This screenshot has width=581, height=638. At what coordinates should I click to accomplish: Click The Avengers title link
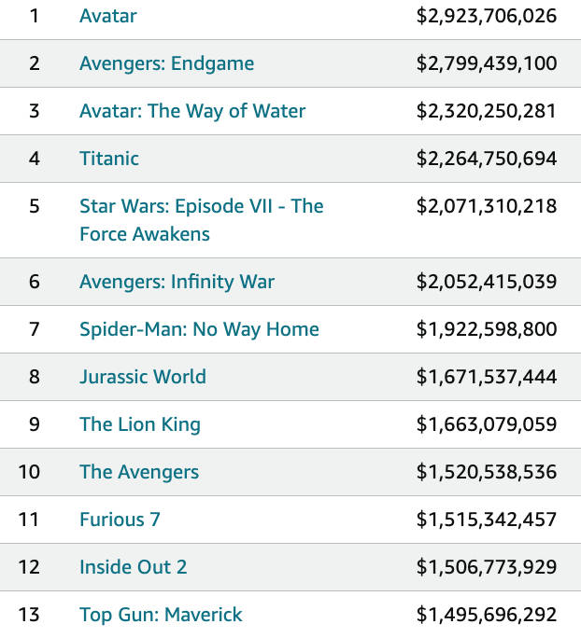[x=139, y=472]
